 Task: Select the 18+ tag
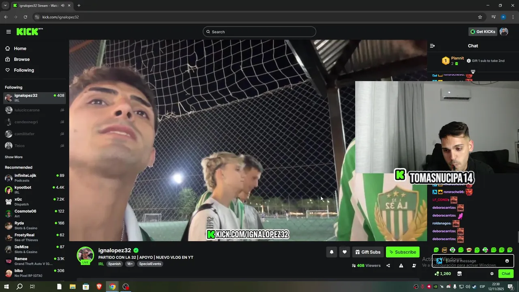tap(130, 264)
